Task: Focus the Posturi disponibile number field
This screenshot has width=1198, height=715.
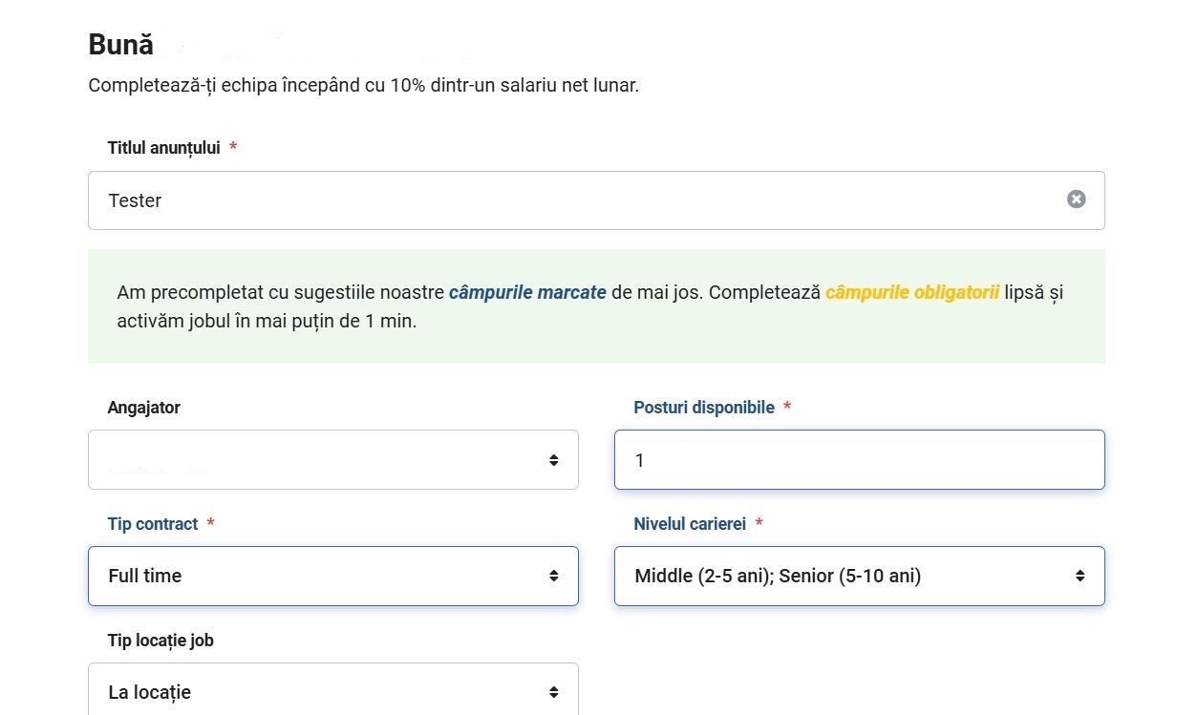Action: [860, 460]
